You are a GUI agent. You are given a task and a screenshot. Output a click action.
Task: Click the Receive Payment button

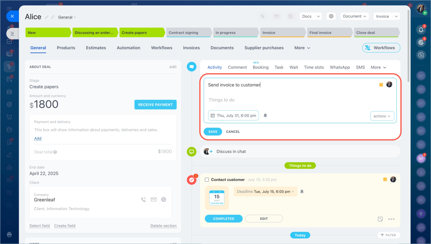pos(155,105)
